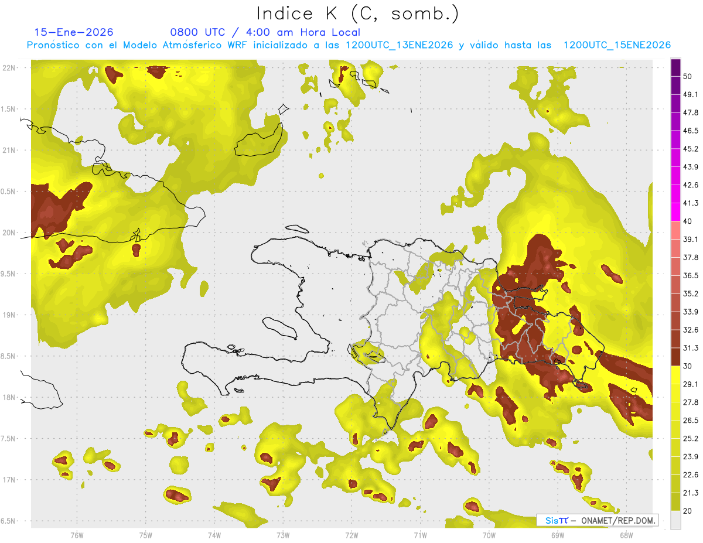Click the legend value "31.3"
Image resolution: width=703 pixels, height=543 pixels.
691,348
